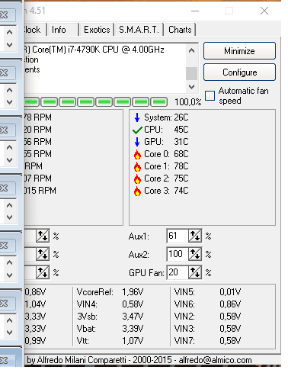The width and height of the screenshot is (288, 373).
Task: Enable Automatic fan speed checkbox
Action: pos(210,96)
